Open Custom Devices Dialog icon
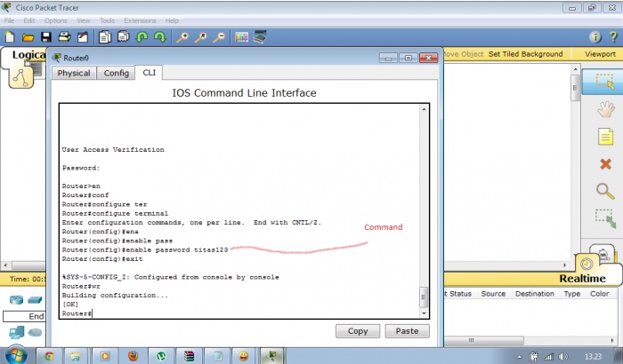The width and height of the screenshot is (623, 364). (260, 37)
